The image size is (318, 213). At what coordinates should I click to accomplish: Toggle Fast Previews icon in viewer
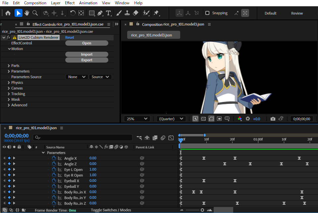coord(195,119)
